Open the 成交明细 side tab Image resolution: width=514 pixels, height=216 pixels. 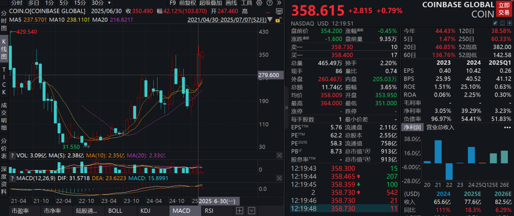(4, 116)
